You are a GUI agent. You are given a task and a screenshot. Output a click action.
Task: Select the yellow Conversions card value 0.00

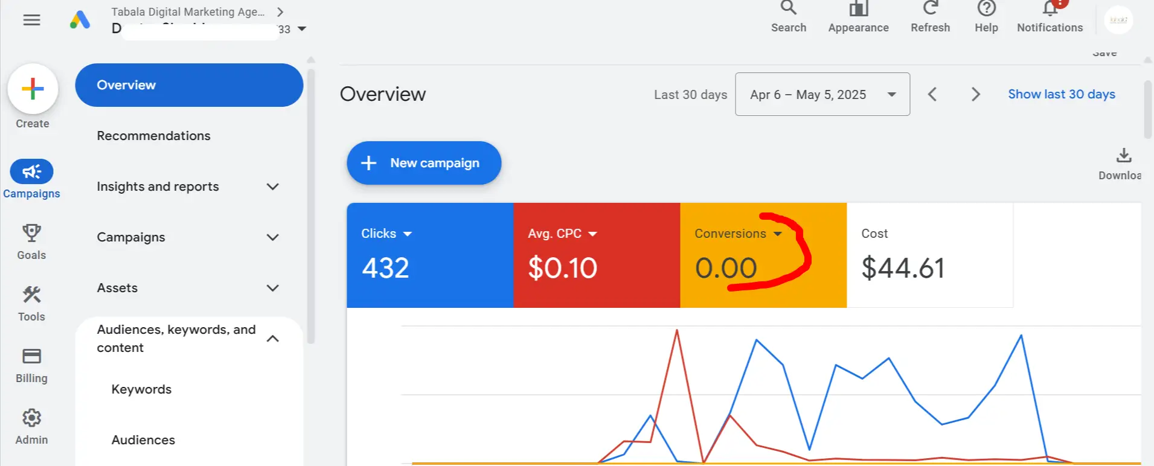pos(726,268)
